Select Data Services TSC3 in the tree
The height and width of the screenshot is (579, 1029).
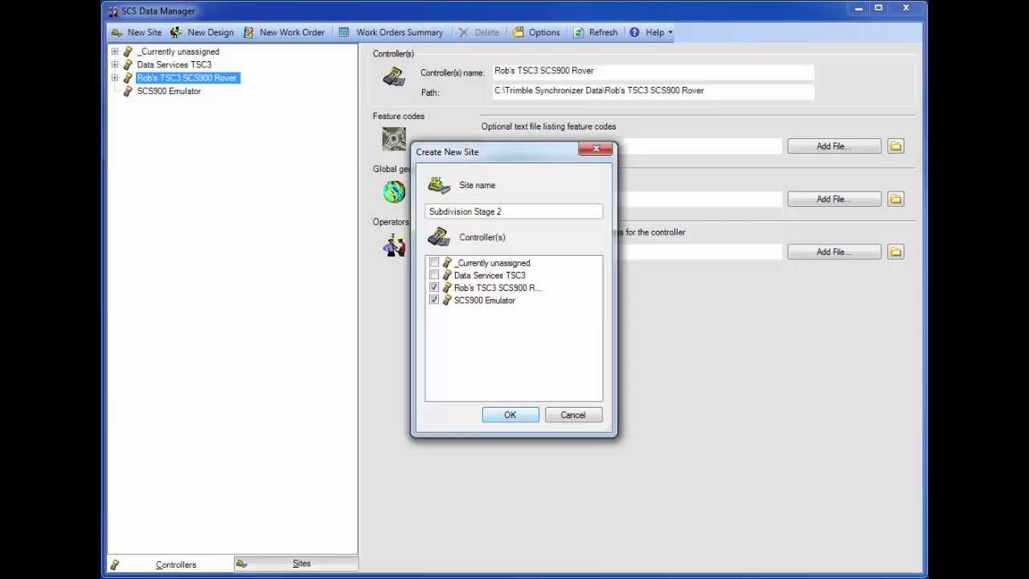pos(174,64)
